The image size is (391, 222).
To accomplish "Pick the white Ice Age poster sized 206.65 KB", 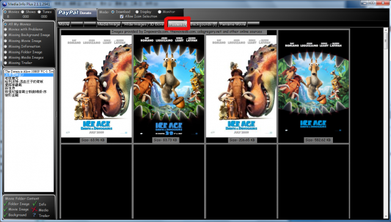I will (241, 86).
